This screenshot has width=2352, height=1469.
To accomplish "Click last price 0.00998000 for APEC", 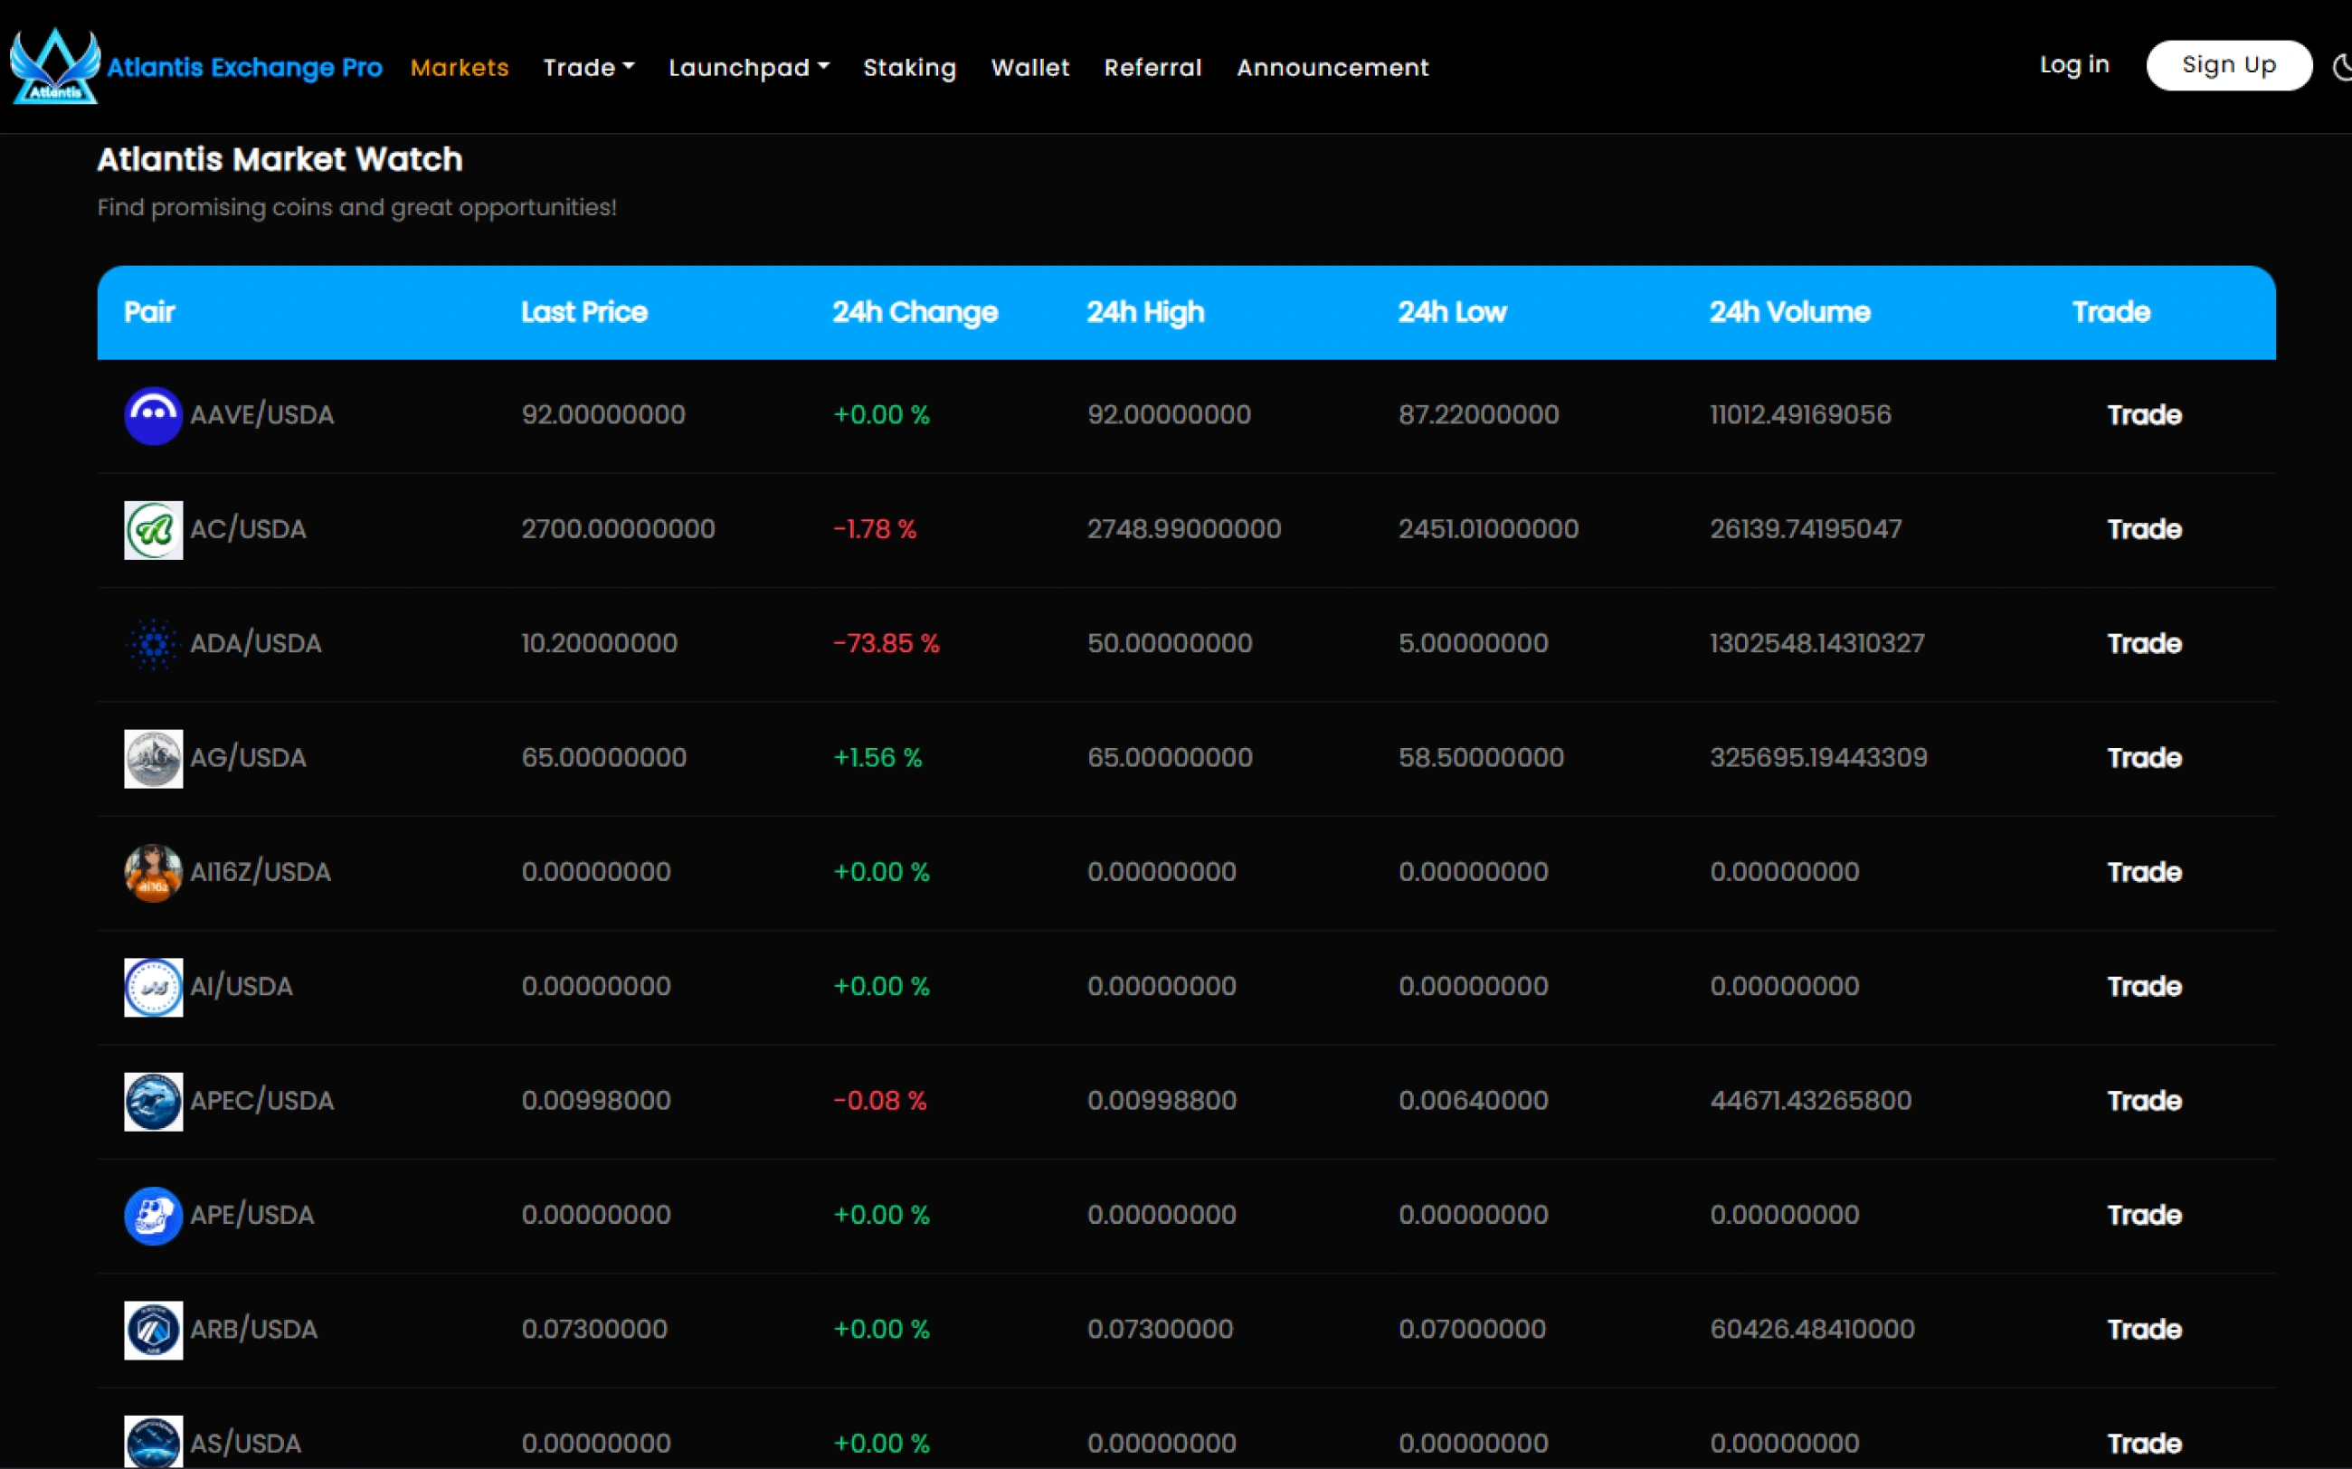I will click(x=595, y=1101).
